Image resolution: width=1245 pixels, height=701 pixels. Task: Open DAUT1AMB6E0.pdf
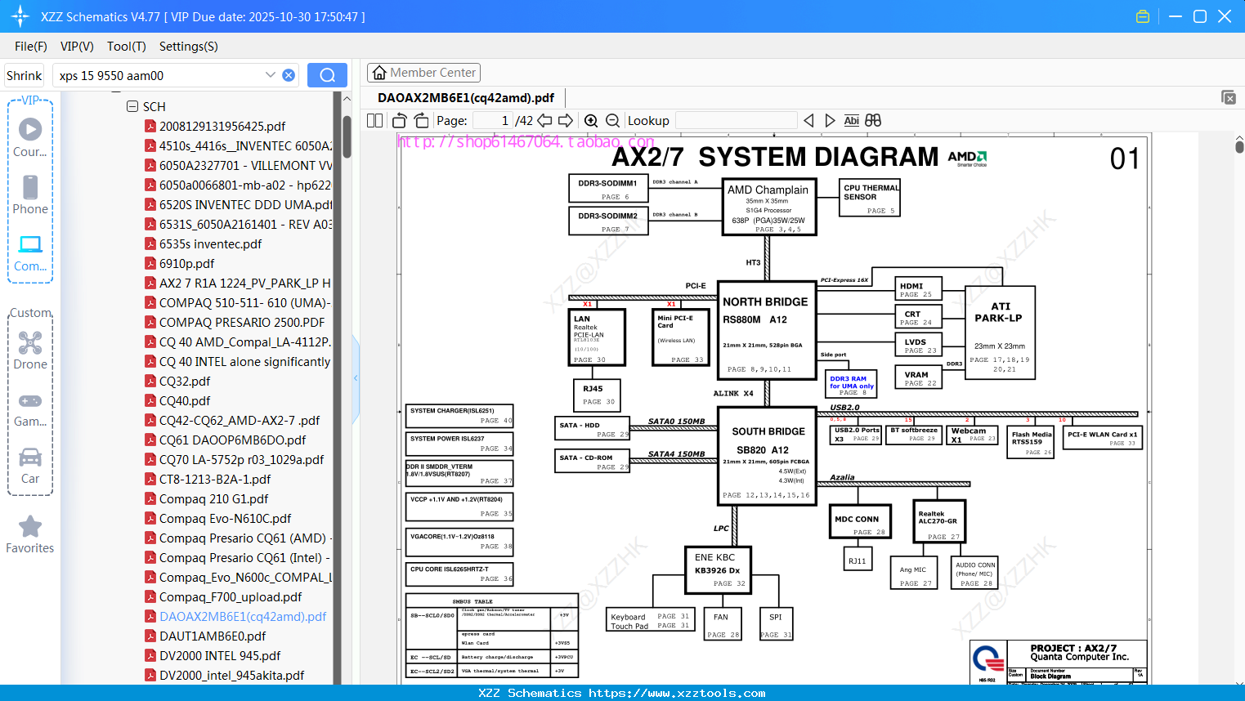tap(213, 636)
